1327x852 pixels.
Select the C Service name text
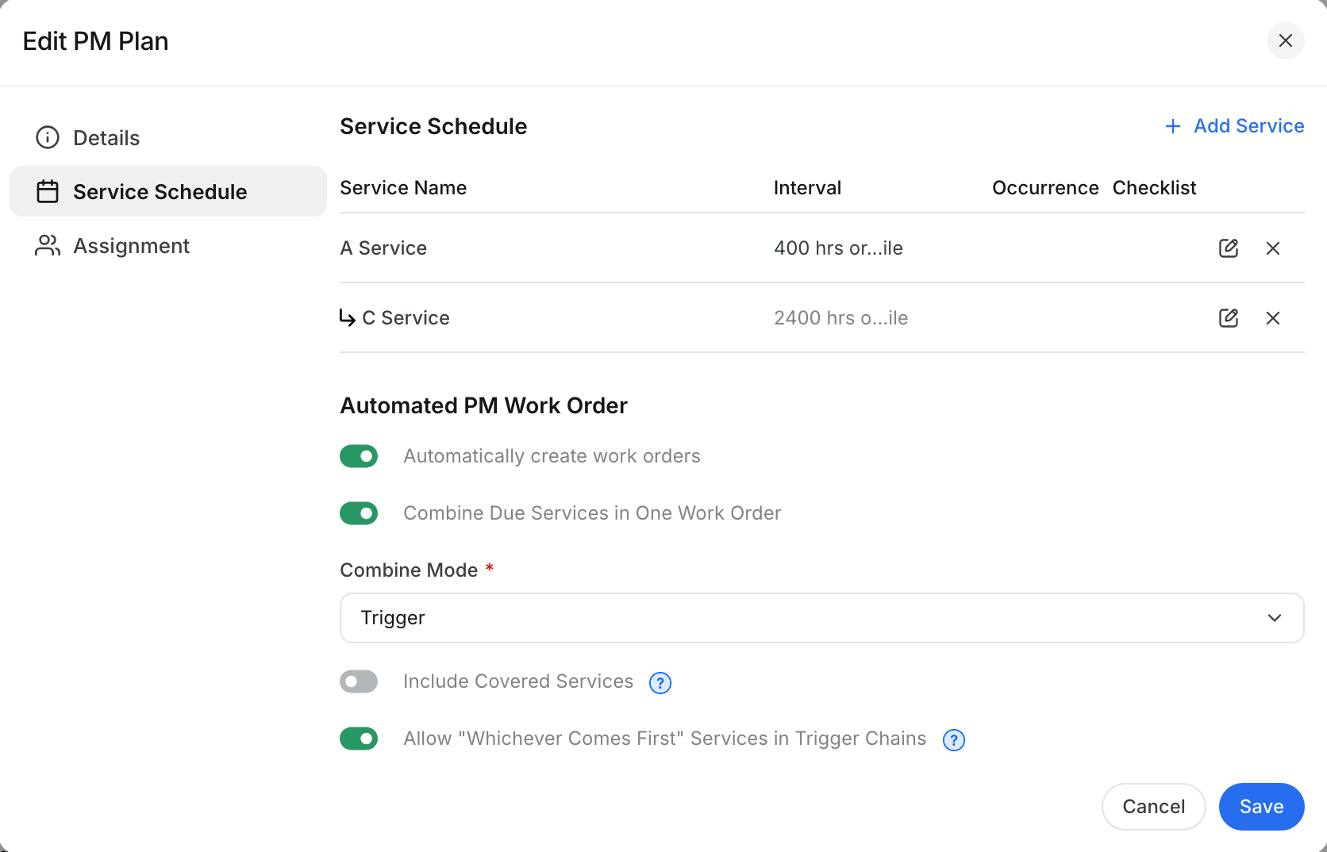point(406,318)
